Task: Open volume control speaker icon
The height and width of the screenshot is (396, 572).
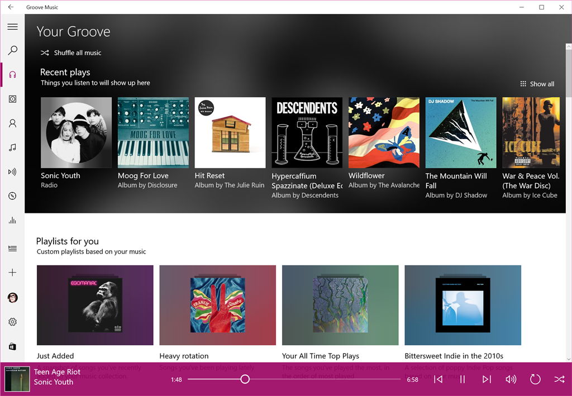Action: [x=511, y=379]
